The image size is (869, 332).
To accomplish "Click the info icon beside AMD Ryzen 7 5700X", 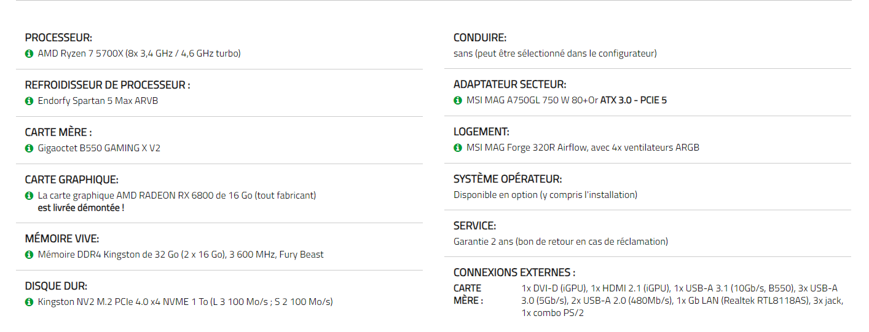I will tap(29, 53).
